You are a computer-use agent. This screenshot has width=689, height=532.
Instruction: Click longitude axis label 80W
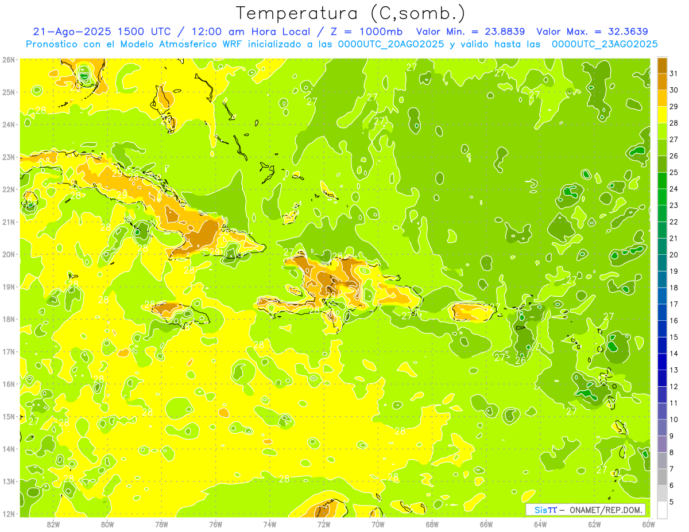coord(107,524)
